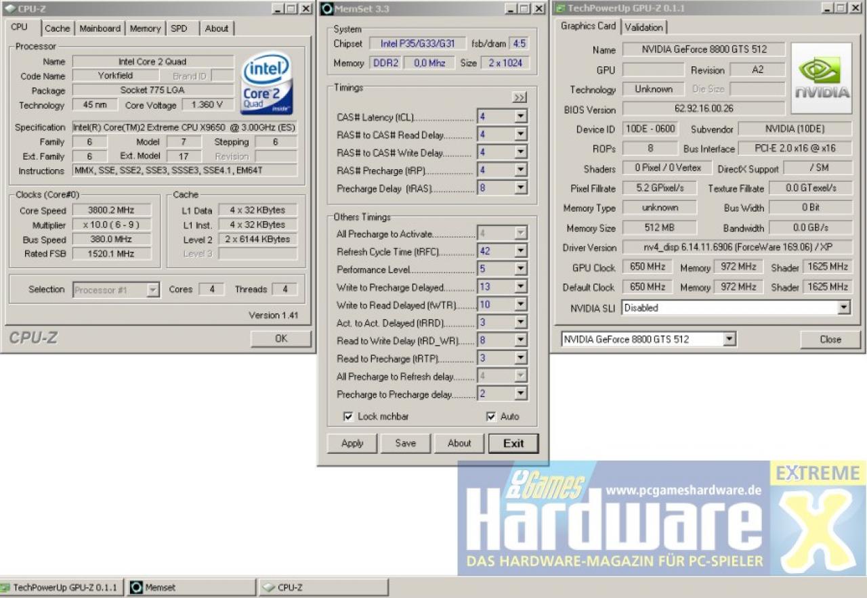Viewport: 867px width, 598px height.
Task: Open the Precharge Delay (tRAS) dropdown
Action: (x=520, y=188)
